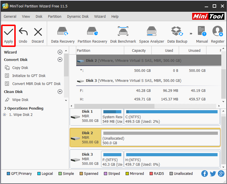Screen dimensions: 227x184
Task: Click scroll right arrow of partition list
Action: point(219,106)
